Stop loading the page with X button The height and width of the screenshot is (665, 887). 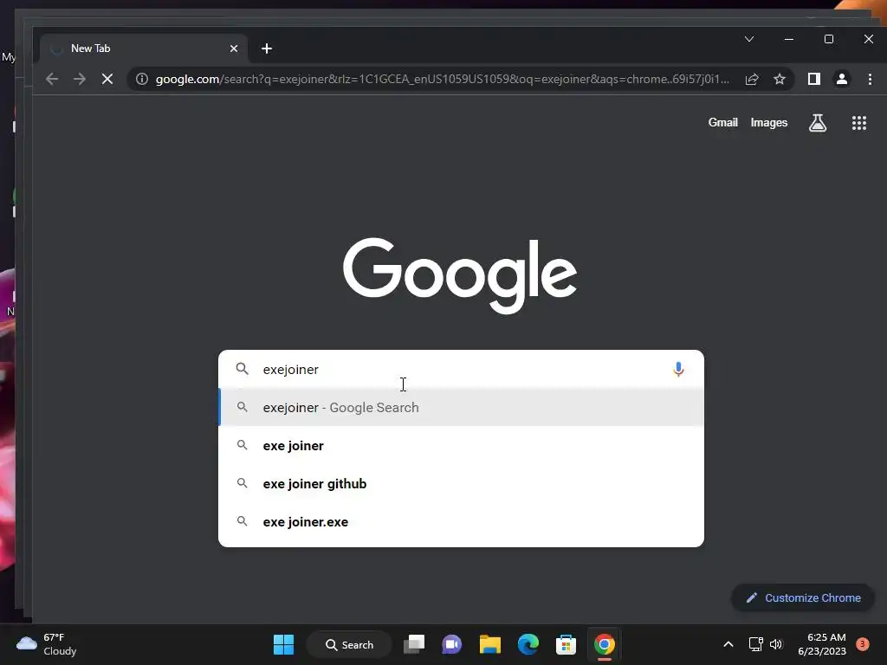click(x=107, y=79)
